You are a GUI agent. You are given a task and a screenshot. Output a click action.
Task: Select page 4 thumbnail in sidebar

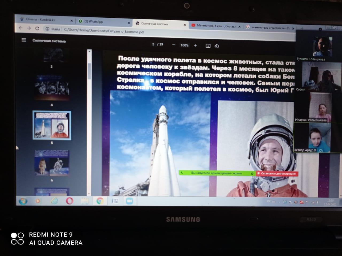coord(52,88)
